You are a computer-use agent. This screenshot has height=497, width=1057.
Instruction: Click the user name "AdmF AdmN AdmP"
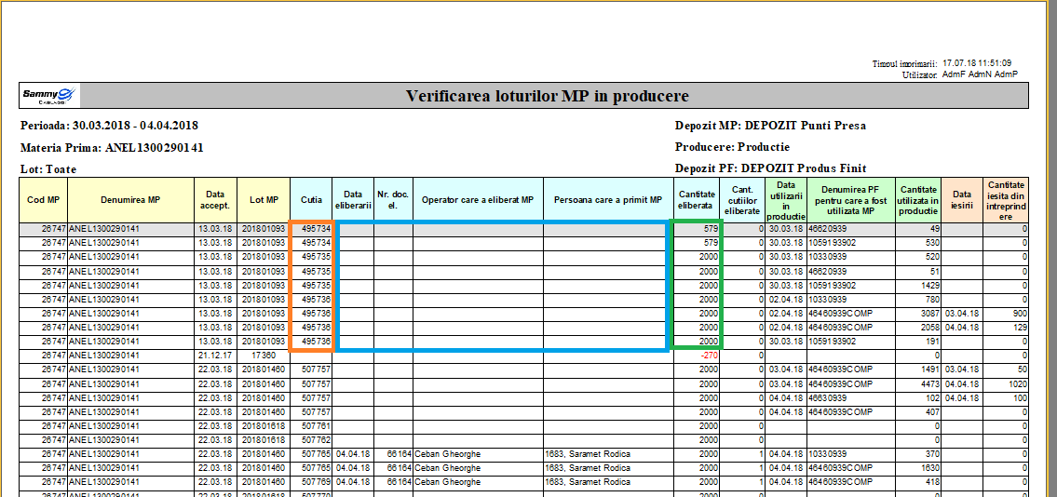tap(980, 74)
